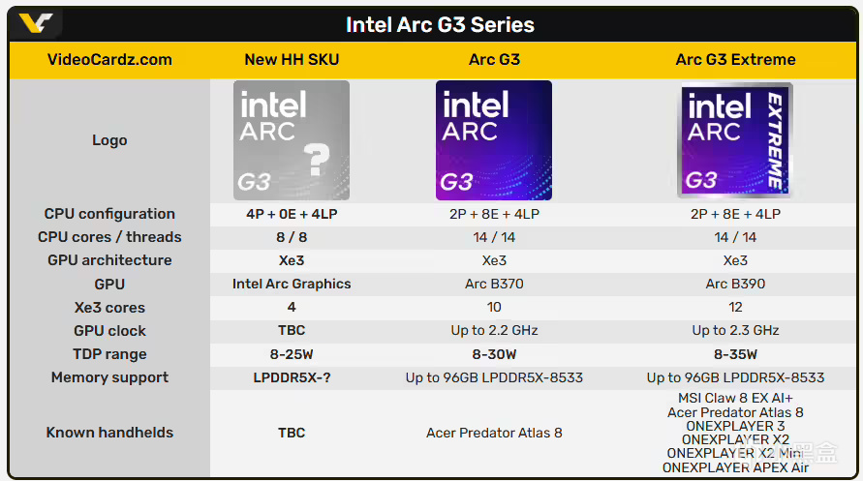
Task: Click the Arc B370 GPU cell
Action: [x=494, y=284]
